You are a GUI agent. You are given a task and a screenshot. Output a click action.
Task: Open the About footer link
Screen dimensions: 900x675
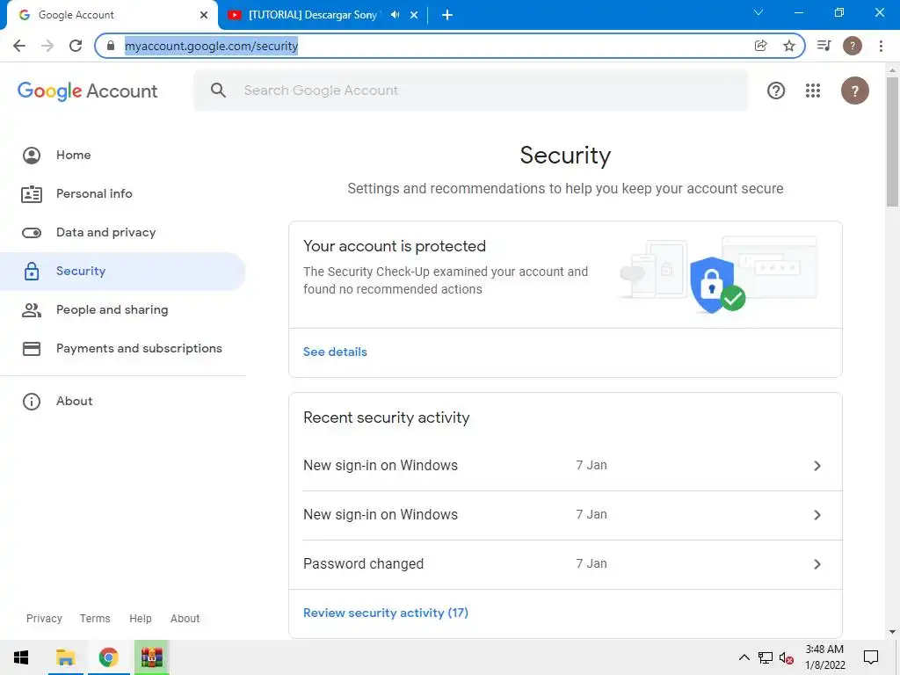(x=185, y=618)
